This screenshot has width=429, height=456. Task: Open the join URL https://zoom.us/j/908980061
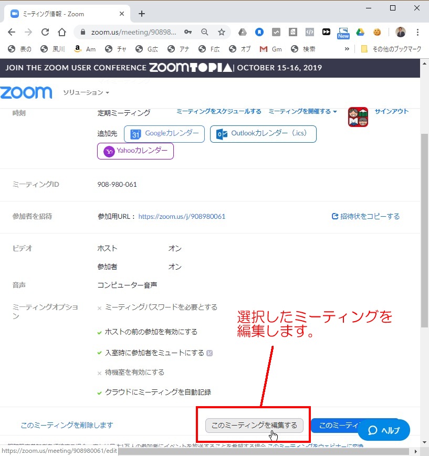[x=182, y=216]
